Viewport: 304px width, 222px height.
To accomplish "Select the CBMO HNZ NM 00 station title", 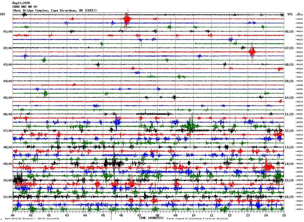I will point(25,7).
